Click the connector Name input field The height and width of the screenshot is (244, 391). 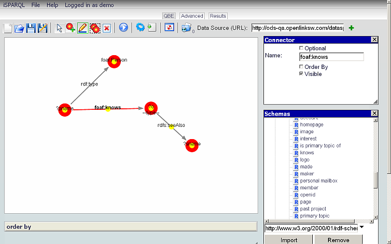point(331,57)
